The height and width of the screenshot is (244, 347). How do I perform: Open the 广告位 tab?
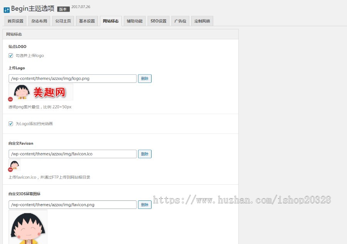(180, 21)
